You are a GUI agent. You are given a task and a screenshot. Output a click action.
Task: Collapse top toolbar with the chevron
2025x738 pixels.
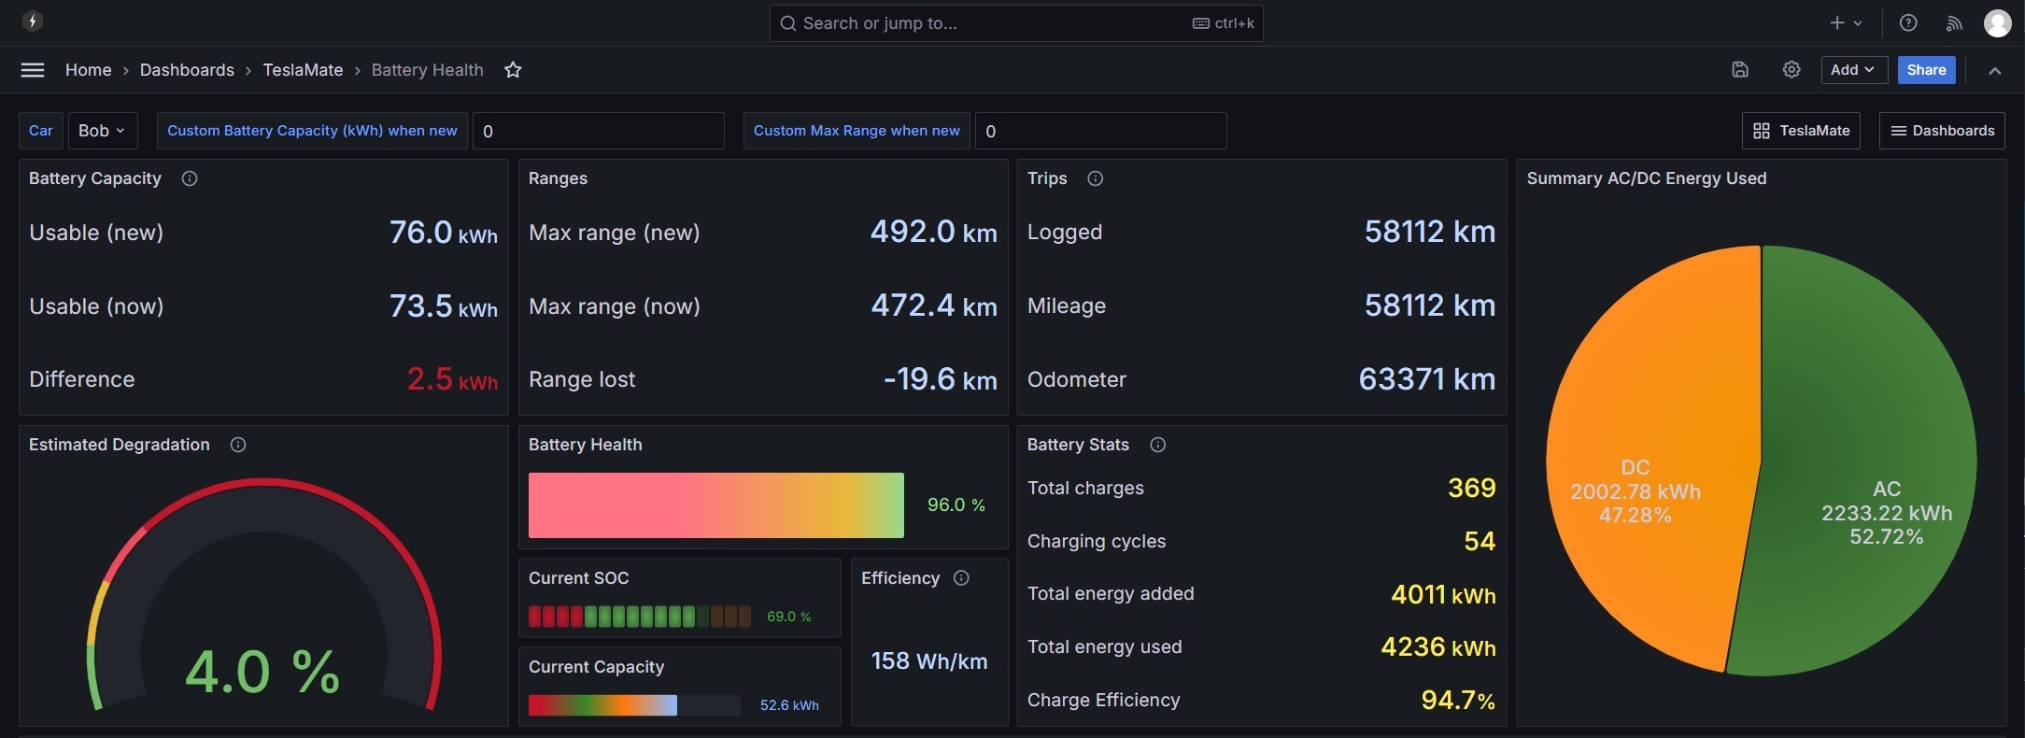1995,70
